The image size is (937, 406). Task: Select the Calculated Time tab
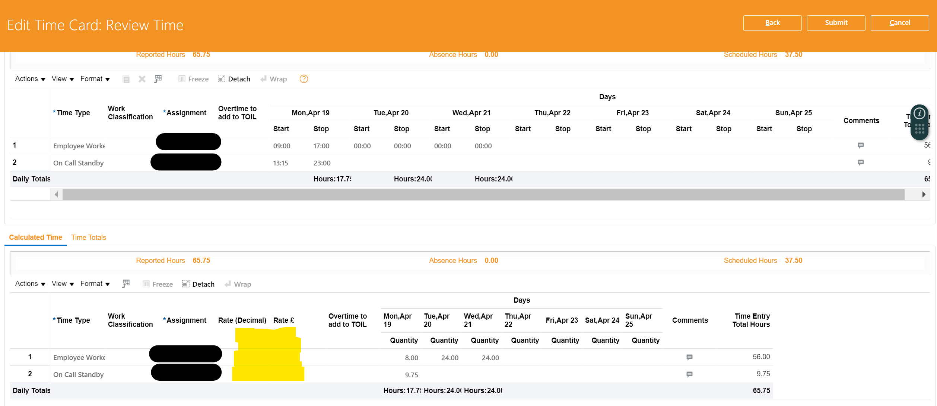point(35,237)
